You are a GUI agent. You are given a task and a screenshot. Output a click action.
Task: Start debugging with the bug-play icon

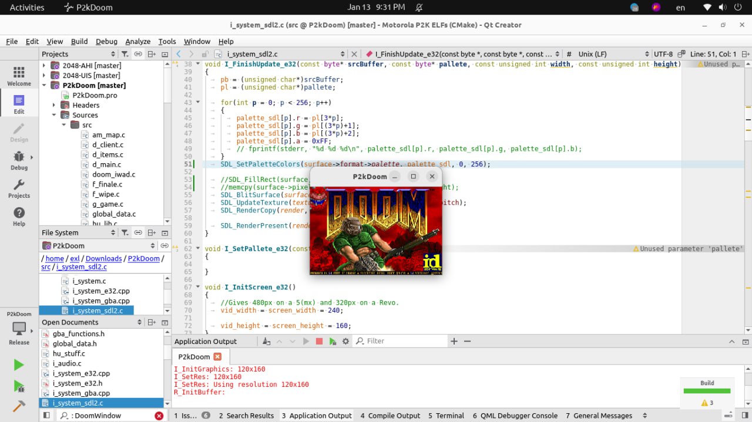point(19,386)
